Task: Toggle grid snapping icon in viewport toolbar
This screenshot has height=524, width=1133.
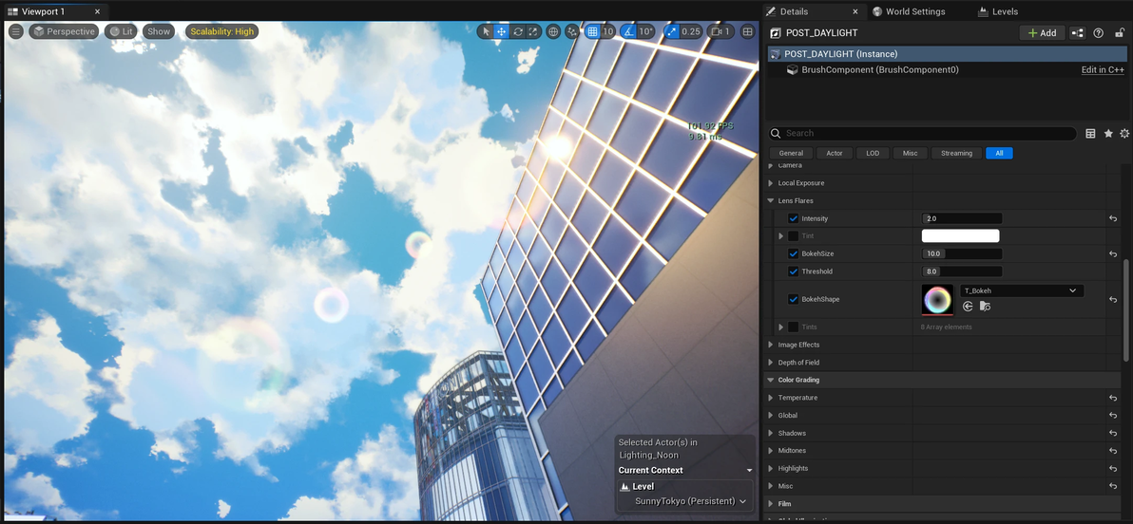Action: (592, 31)
